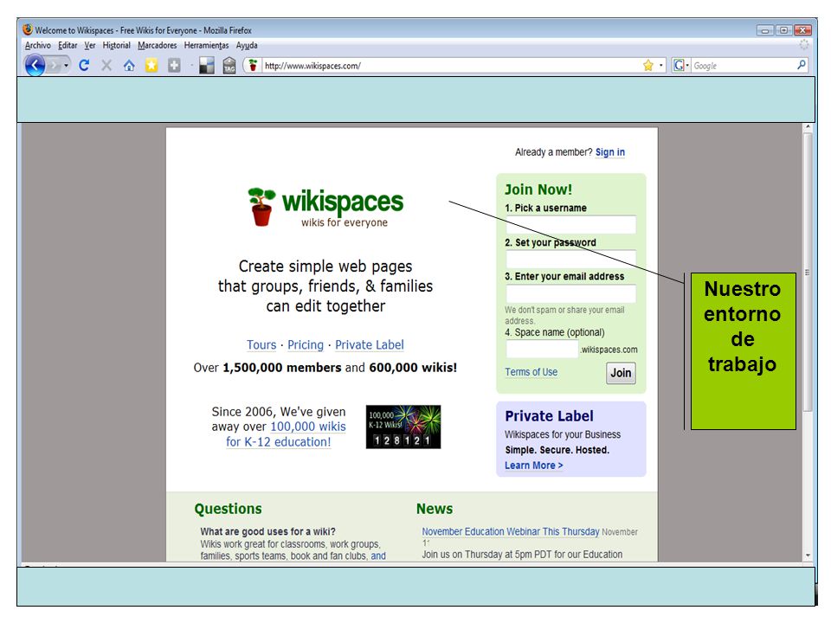Click the email address input field
Screen dimensions: 831x623
(x=570, y=293)
